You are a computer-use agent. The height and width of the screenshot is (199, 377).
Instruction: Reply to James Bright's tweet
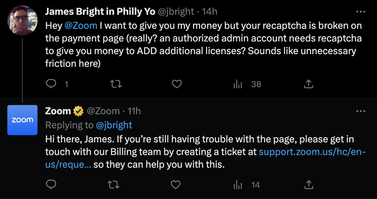click(x=51, y=84)
